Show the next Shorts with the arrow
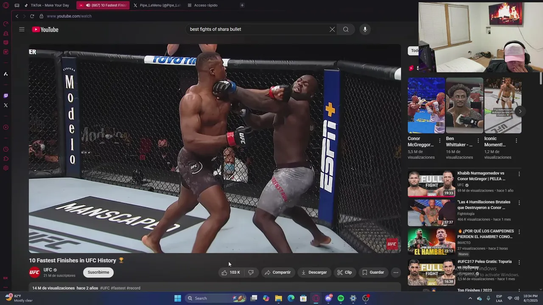543x305 pixels. pos(520,111)
